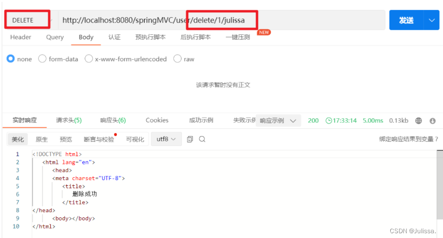This screenshot has height=238, width=443.
Task: Click the request URL input field
Action: click(221, 20)
